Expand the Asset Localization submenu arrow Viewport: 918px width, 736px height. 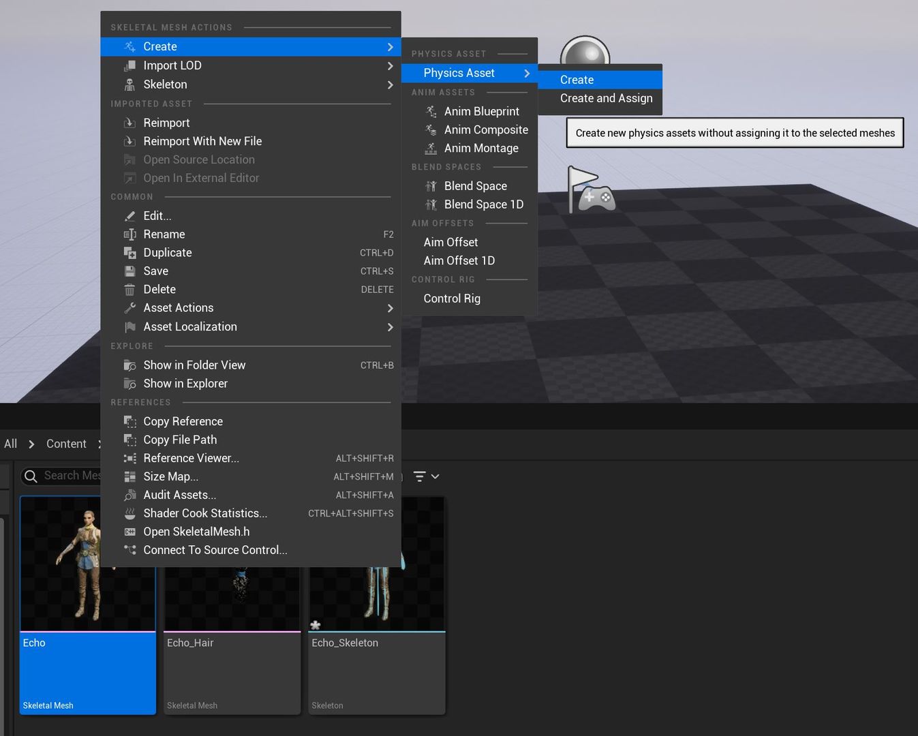(390, 327)
